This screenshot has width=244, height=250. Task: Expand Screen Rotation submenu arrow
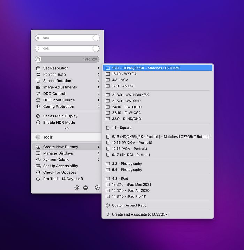click(x=98, y=81)
